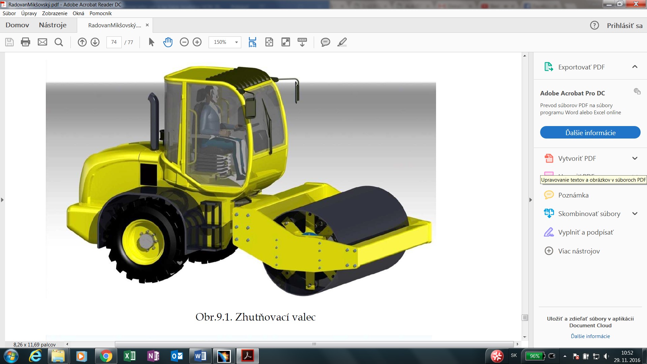Image resolution: width=647 pixels, height=364 pixels.
Task: Toggle fit width scrolling mode
Action: tap(252, 42)
